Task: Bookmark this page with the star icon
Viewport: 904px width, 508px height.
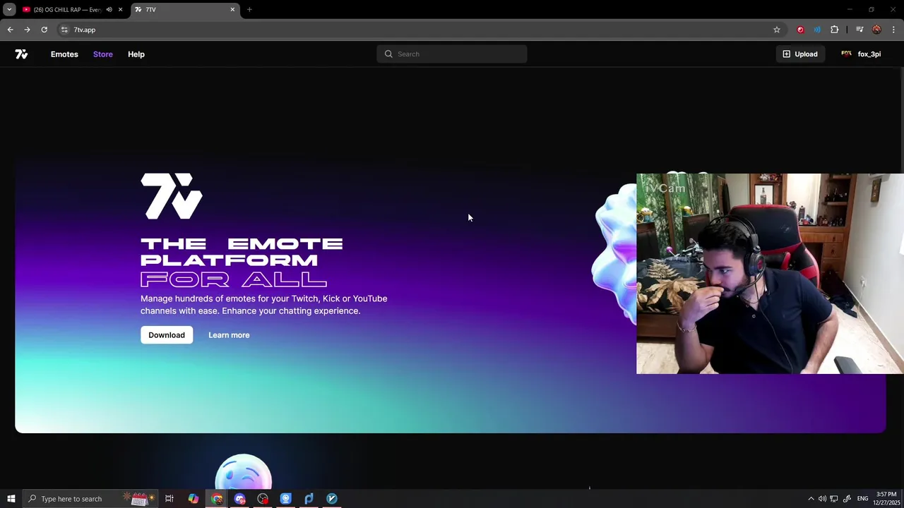Action: pyautogui.click(x=777, y=30)
